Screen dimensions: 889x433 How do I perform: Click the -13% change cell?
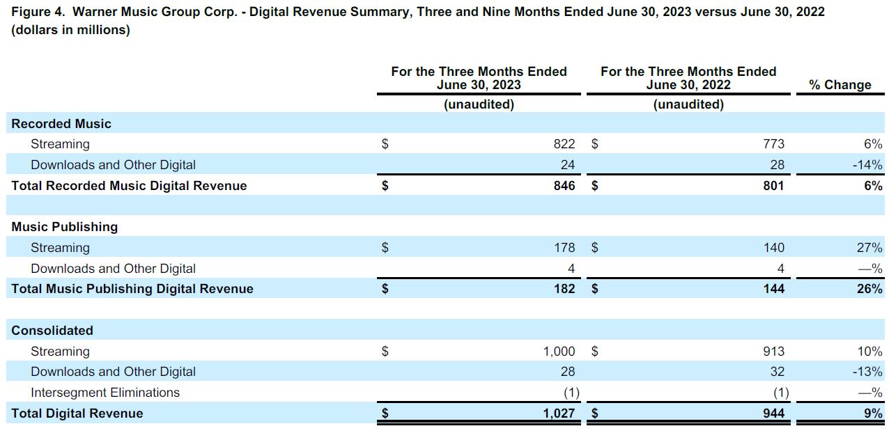click(867, 372)
